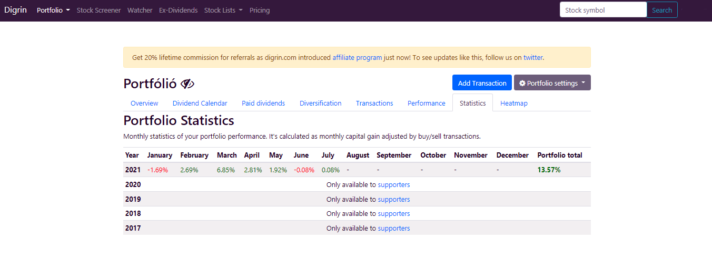Screen dimensions: 712x280
Task: Click the 2021 year row label
Action: 133,170
